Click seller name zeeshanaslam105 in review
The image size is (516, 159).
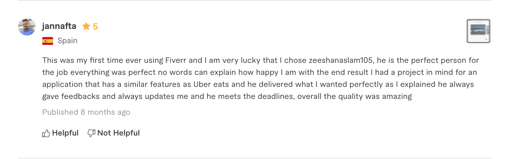pyautogui.click(x=341, y=60)
